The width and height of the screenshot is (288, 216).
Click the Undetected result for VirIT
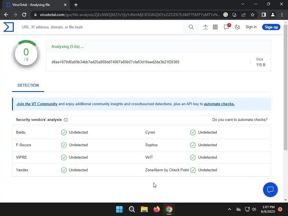click(207, 157)
